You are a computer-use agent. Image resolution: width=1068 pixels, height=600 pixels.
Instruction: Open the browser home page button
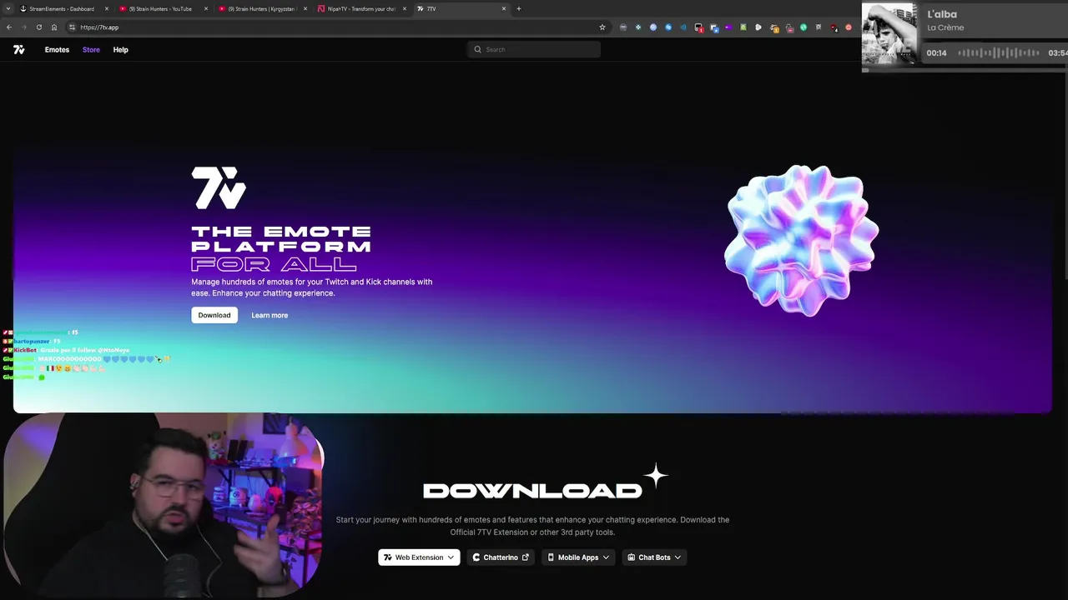pyautogui.click(x=54, y=27)
